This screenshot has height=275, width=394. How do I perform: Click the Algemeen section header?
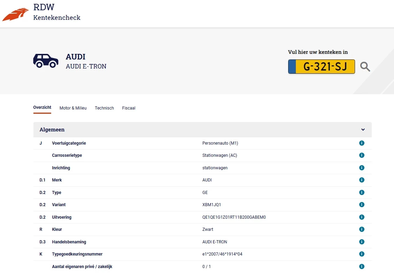coord(202,130)
